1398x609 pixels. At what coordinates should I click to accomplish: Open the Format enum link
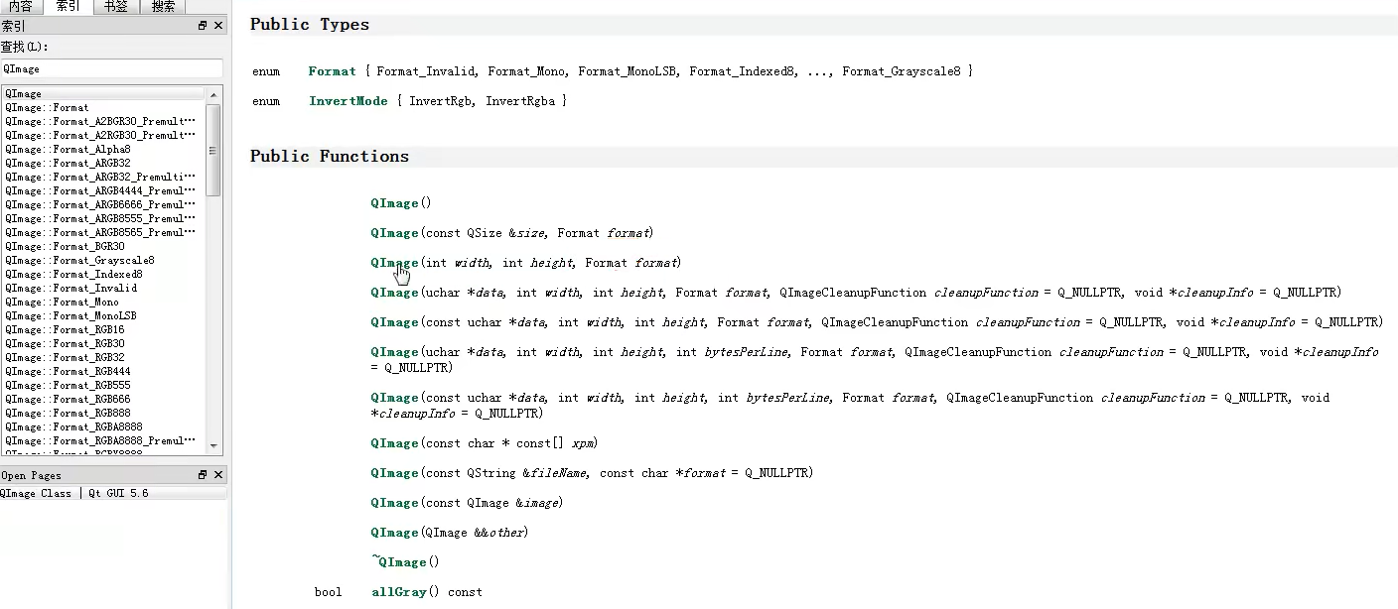click(332, 71)
